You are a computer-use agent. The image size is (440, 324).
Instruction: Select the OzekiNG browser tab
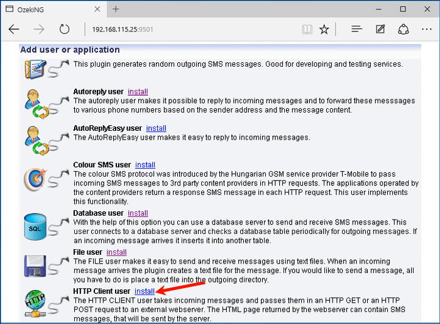tap(53, 9)
